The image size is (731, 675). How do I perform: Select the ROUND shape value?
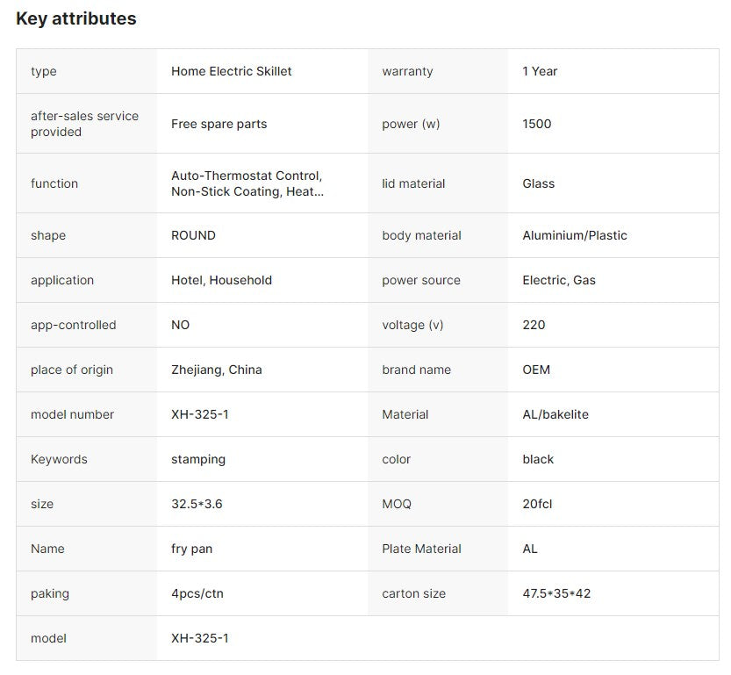(x=193, y=235)
